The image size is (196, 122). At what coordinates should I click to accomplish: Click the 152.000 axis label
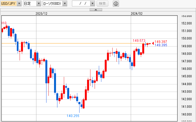coord(186,23)
